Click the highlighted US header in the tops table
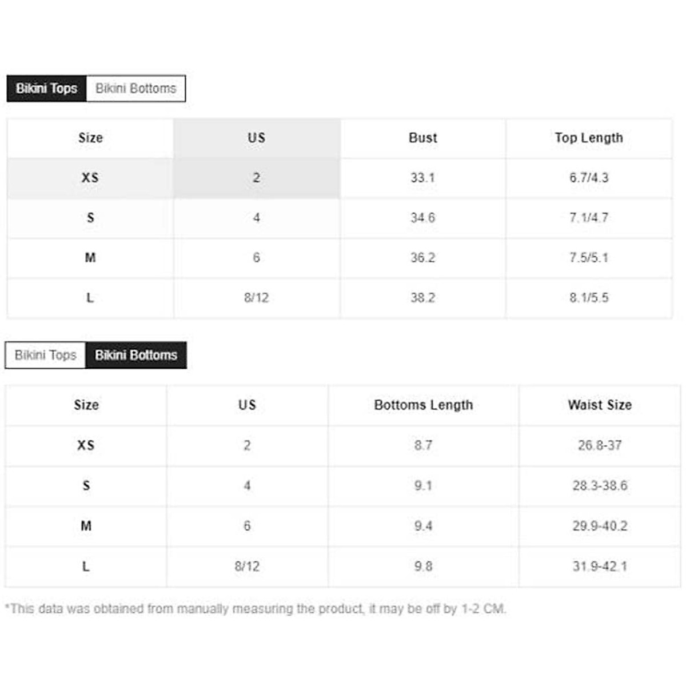This screenshot has height=686, width=686. tap(257, 138)
